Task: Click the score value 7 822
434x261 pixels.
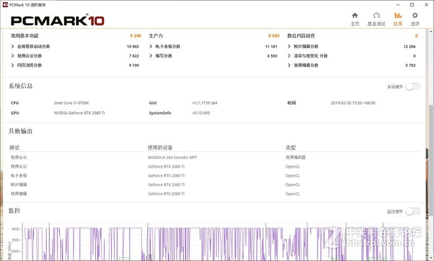Action: click(134, 56)
